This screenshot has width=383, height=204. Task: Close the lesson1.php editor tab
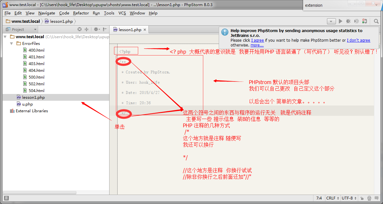pos(145,30)
